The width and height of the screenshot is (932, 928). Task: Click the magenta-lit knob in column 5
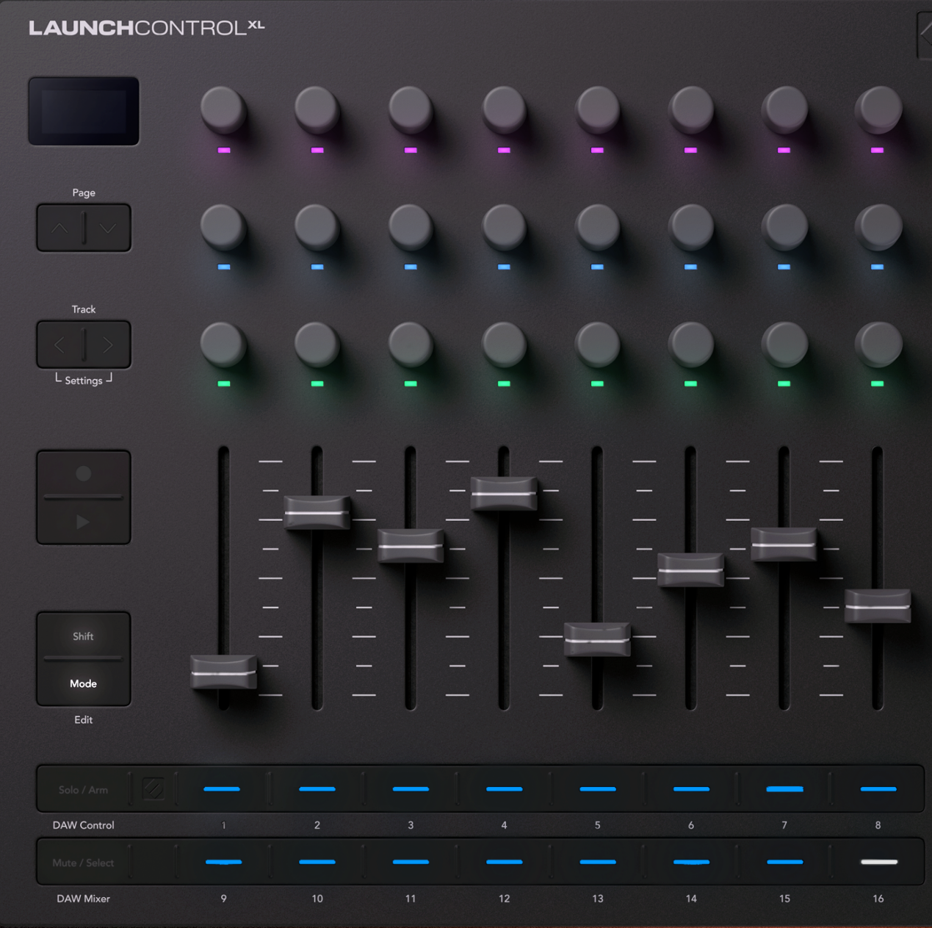(x=597, y=109)
